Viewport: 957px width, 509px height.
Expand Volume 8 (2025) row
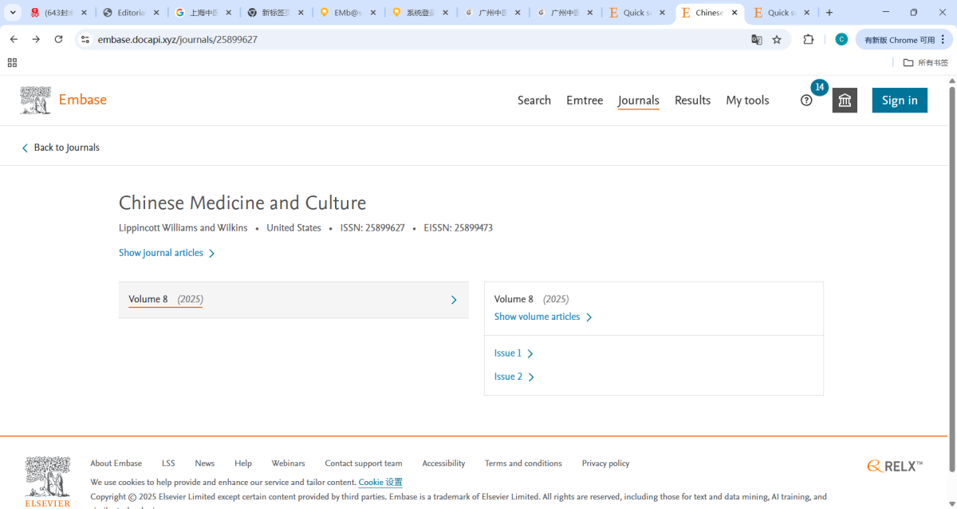[x=293, y=300]
